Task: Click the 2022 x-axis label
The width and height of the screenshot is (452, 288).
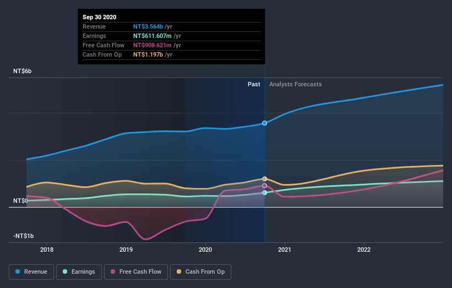Action: 364,250
